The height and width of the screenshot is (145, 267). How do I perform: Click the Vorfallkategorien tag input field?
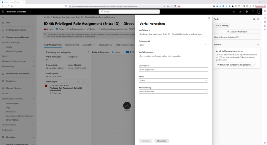pos(173,56)
